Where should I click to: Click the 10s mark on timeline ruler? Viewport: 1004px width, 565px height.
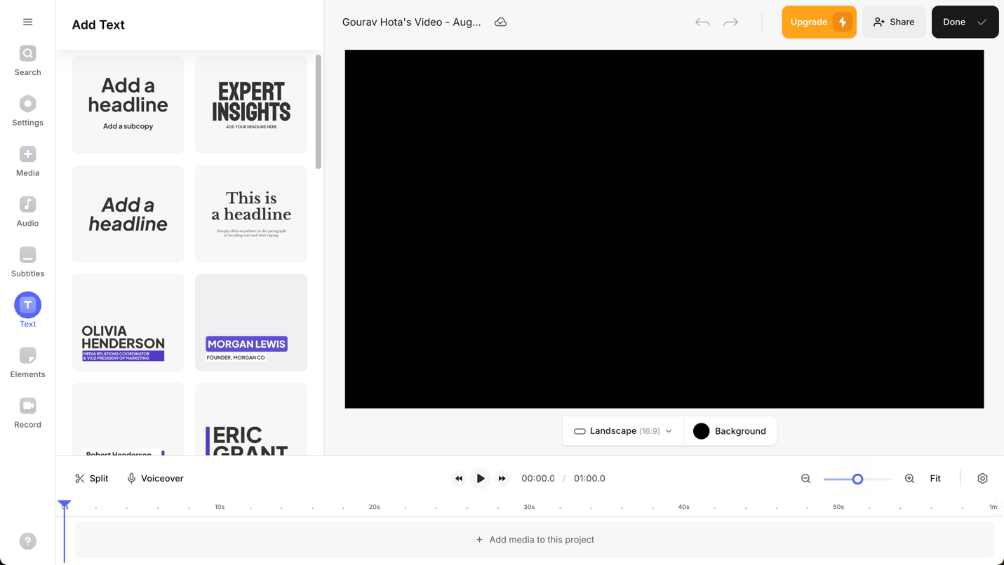[x=220, y=507]
